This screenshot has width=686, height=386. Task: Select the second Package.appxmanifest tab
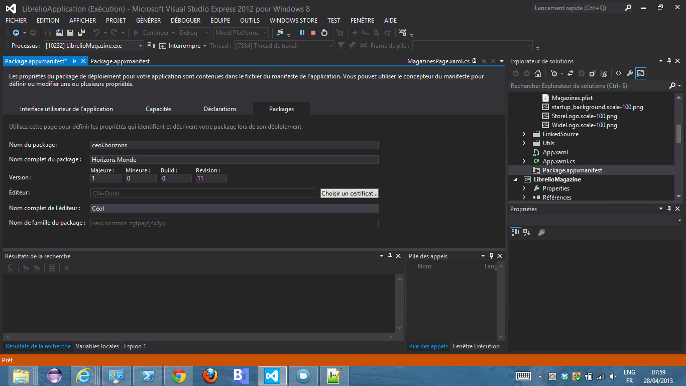[120, 61]
